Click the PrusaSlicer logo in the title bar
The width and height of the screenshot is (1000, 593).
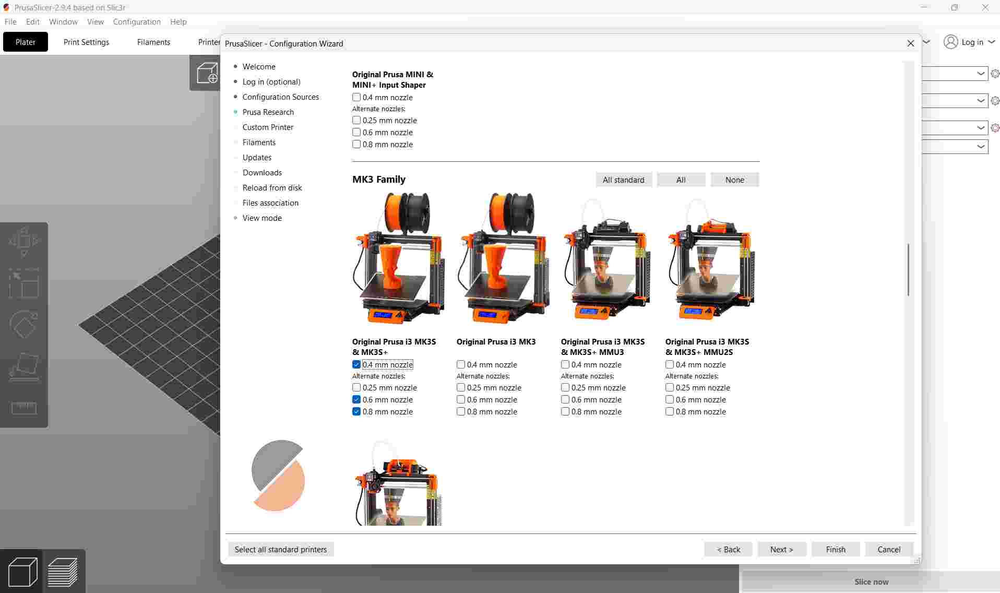7,7
